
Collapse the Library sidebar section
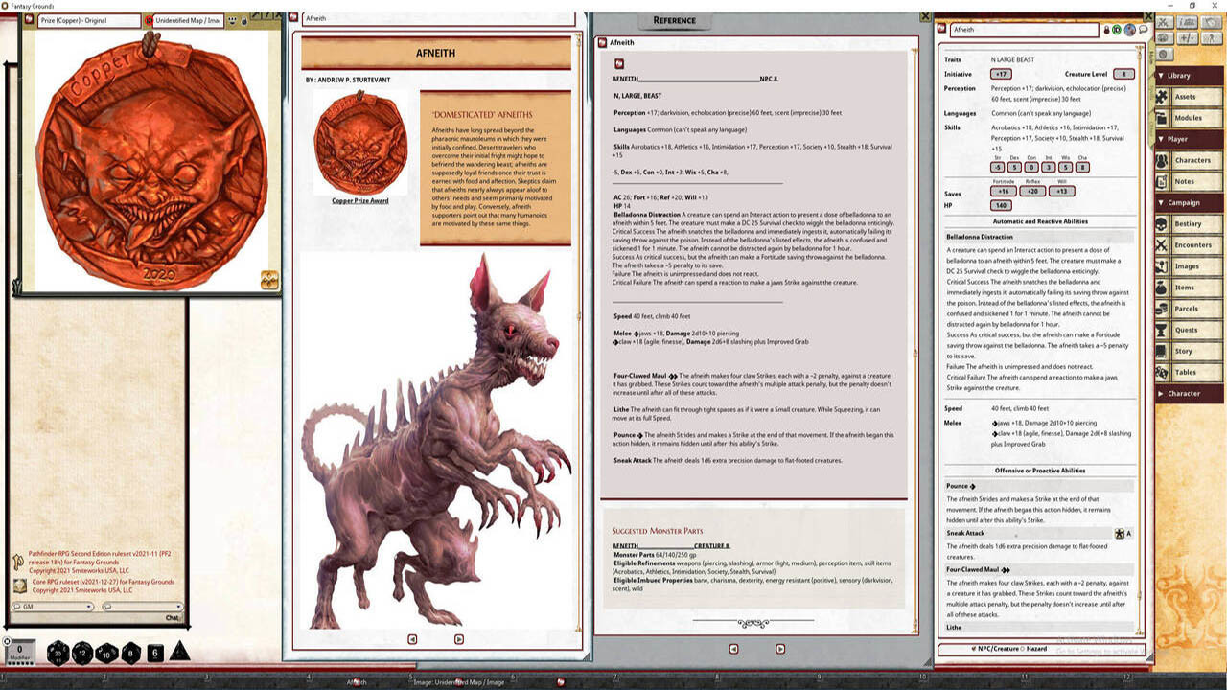[x=1162, y=76]
